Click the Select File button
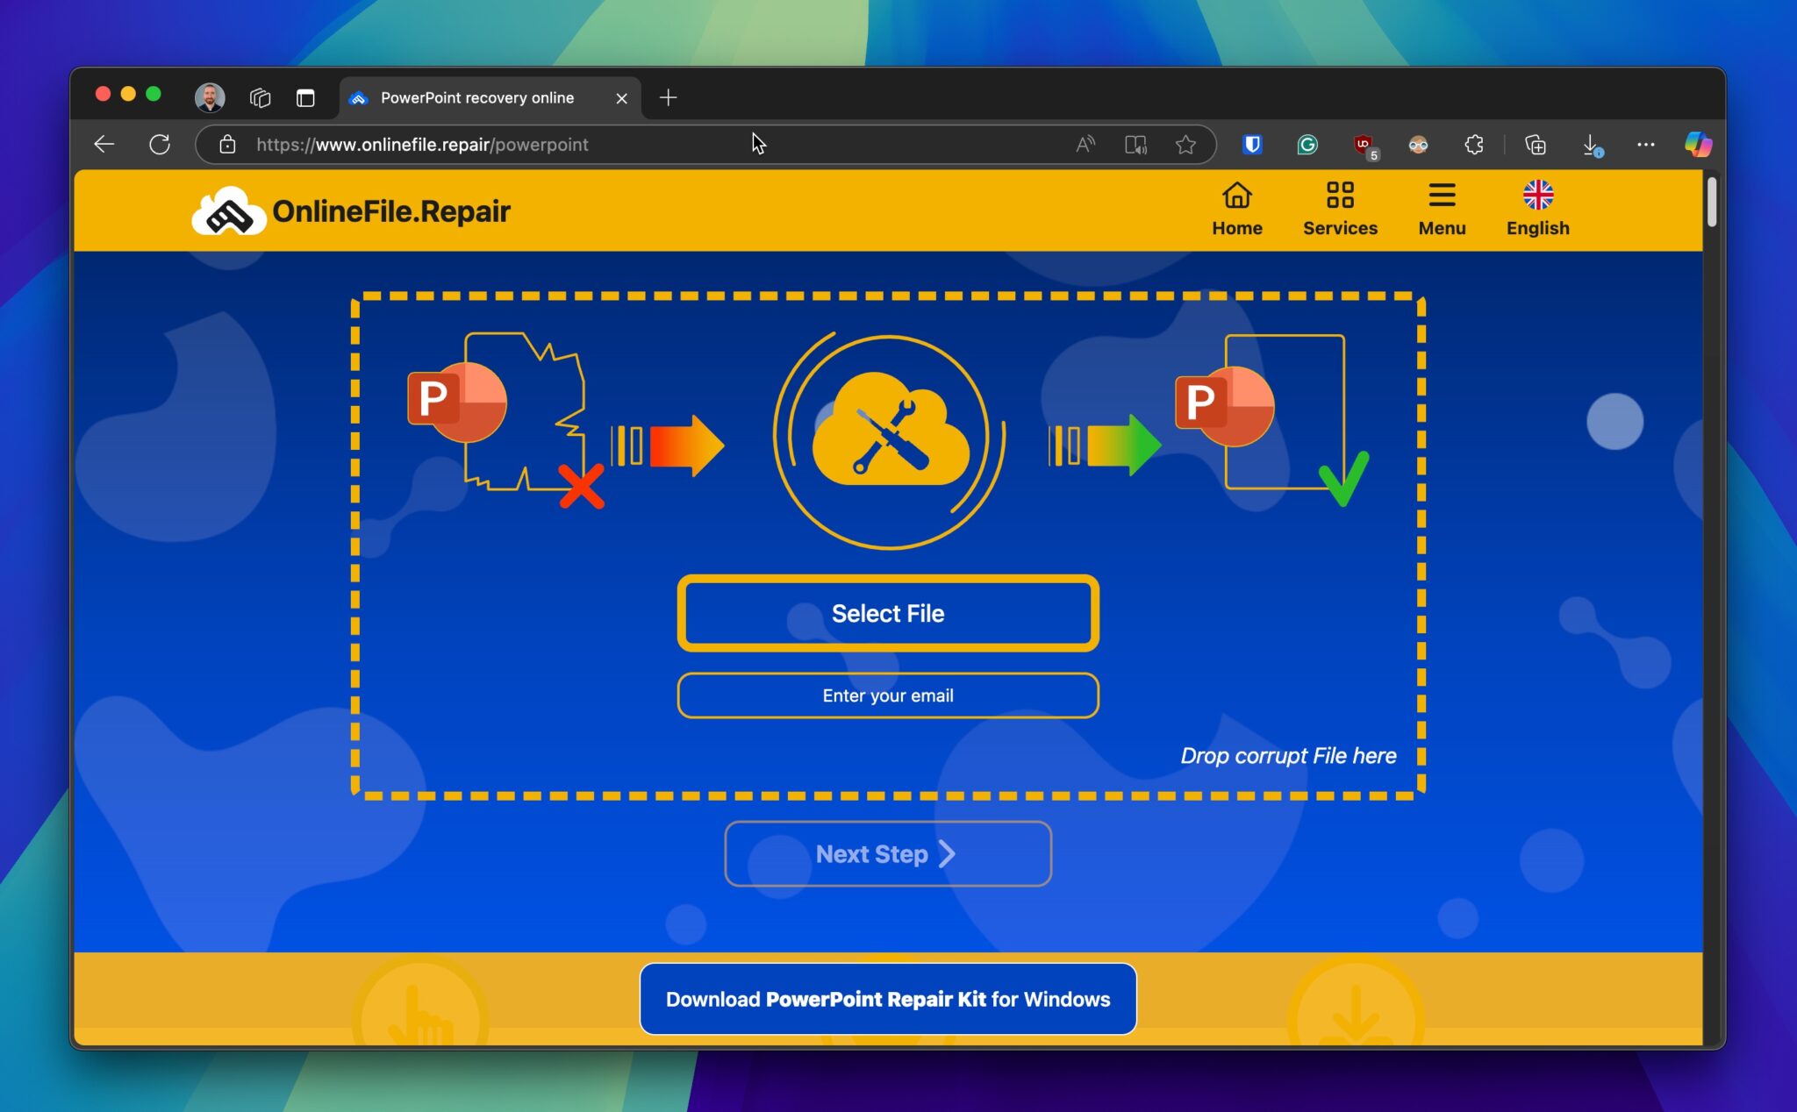The image size is (1797, 1112). (x=887, y=613)
